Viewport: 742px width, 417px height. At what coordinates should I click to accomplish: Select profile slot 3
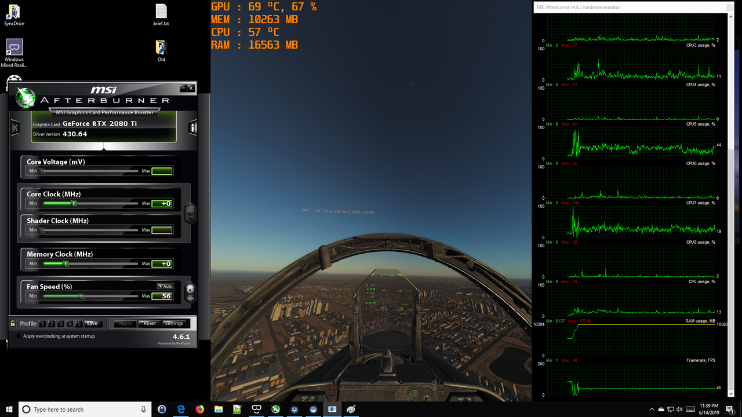(x=60, y=324)
